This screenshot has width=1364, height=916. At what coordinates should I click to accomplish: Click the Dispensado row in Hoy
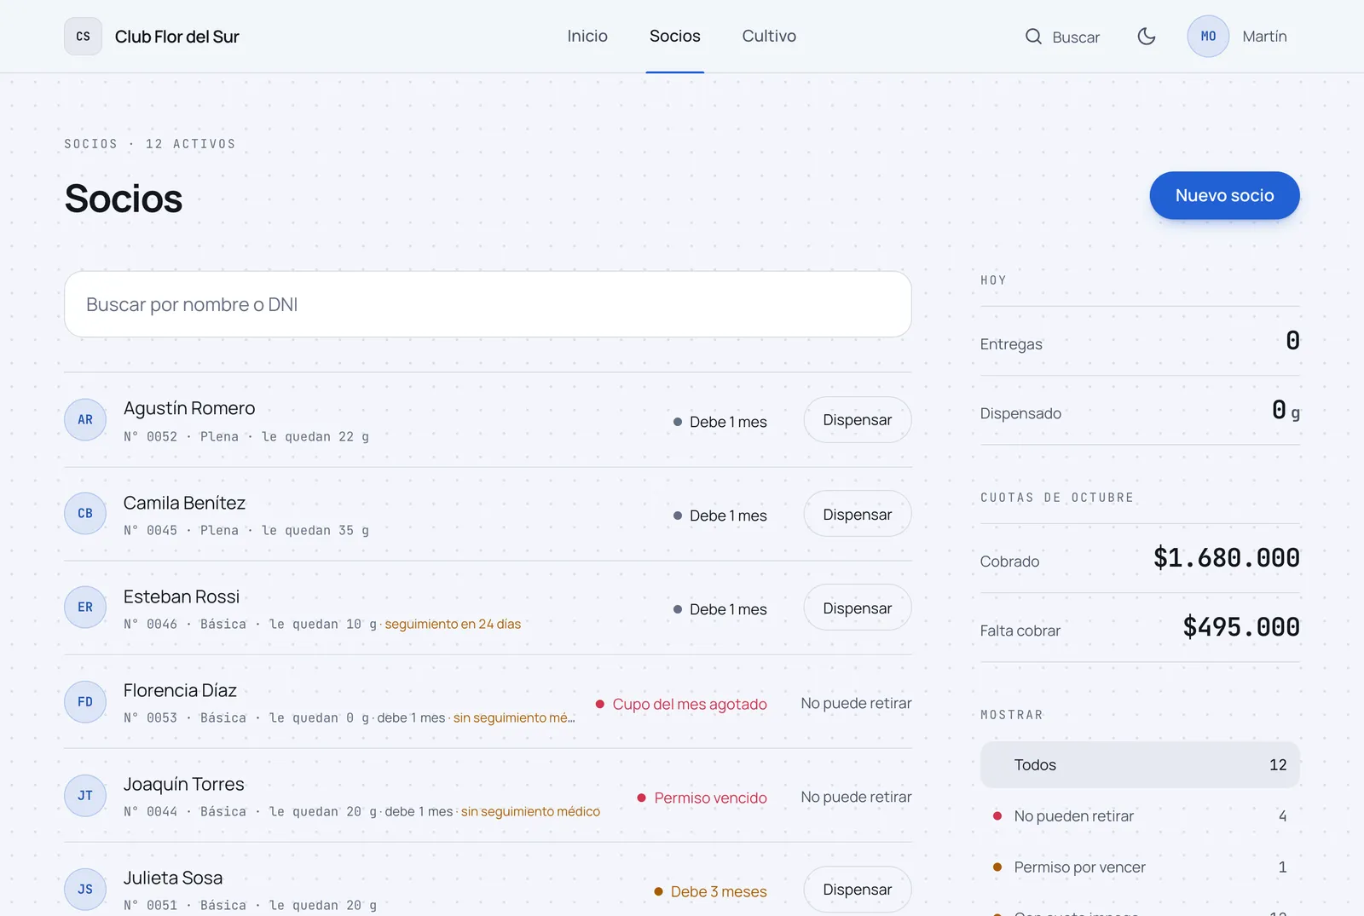click(x=1140, y=411)
